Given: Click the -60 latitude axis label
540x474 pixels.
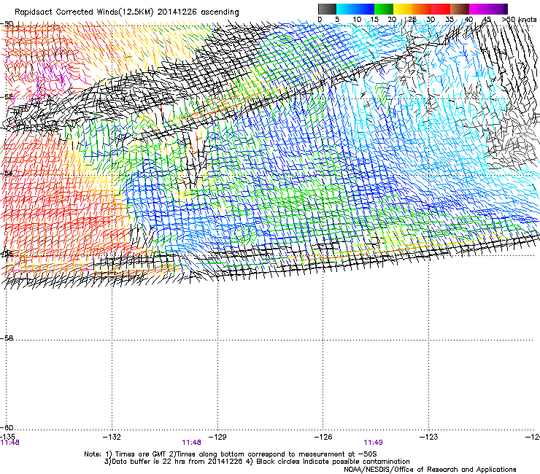Looking at the screenshot, I should tap(7, 427).
